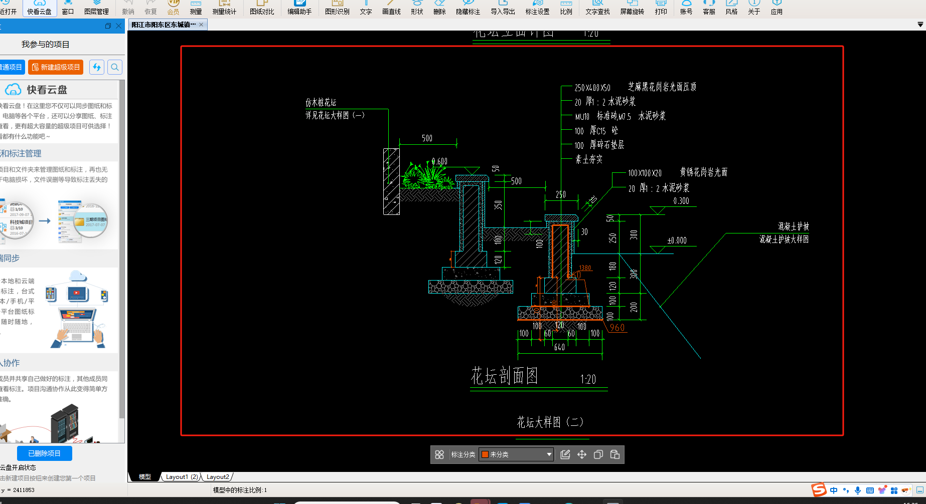Switch to the Layout1 (2) tab

[x=182, y=477]
